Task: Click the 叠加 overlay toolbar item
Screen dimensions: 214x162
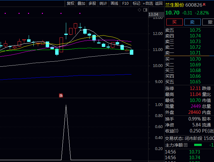Action: [x=81, y=3]
